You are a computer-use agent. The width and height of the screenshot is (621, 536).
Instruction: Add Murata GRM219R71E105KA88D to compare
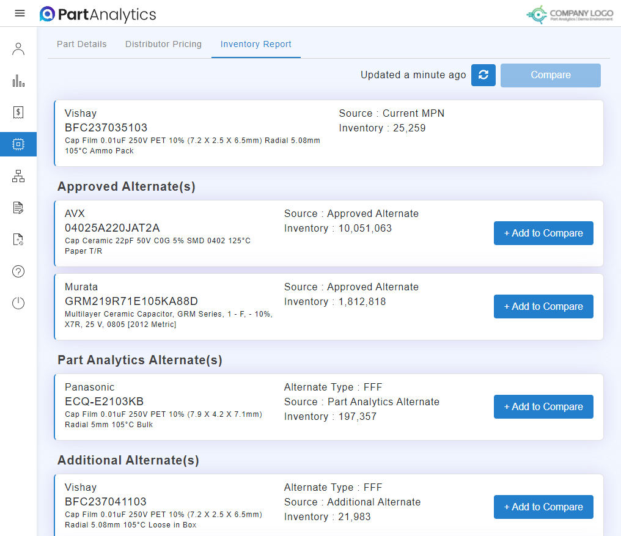(x=543, y=307)
